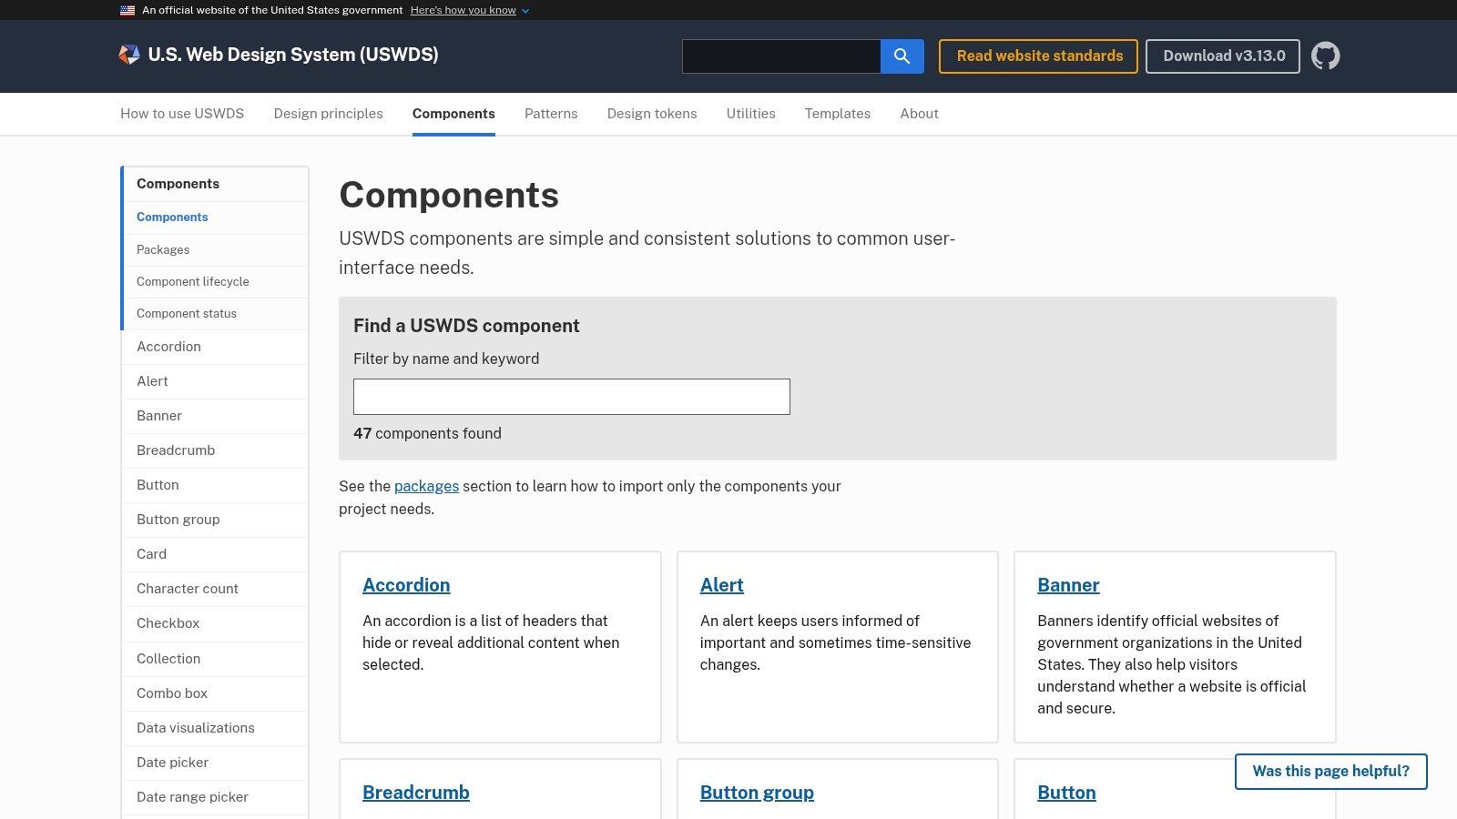Open the Accordion card link
The width and height of the screenshot is (1457, 819).
(x=406, y=585)
